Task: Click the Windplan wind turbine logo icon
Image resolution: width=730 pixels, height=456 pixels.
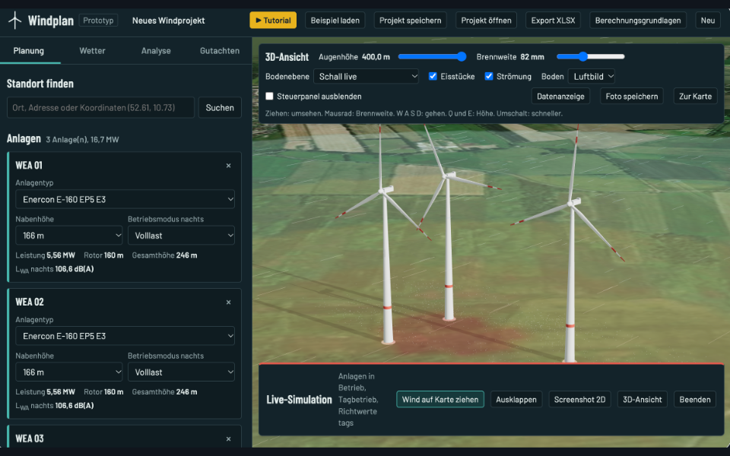Action: pyautogui.click(x=15, y=20)
